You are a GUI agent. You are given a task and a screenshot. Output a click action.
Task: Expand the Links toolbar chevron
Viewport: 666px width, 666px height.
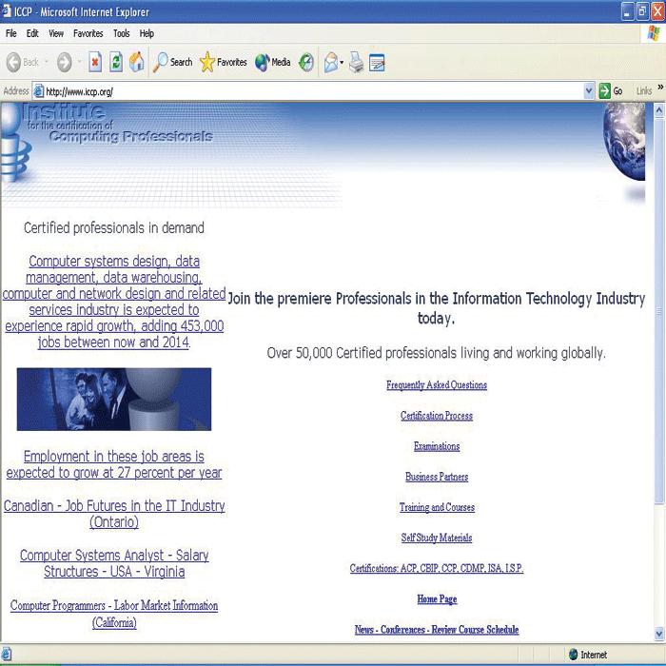pos(660,88)
